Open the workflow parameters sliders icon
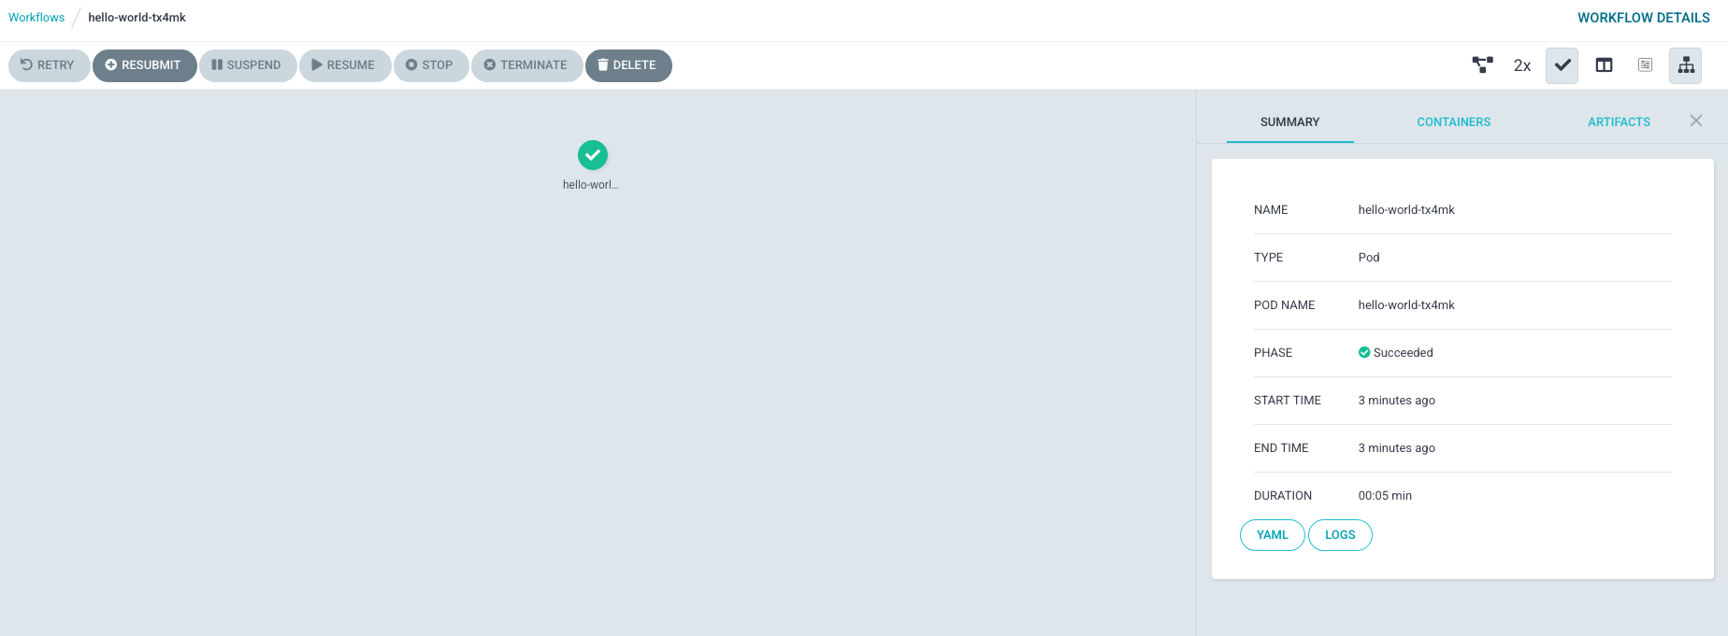Image resolution: width=1728 pixels, height=636 pixels. coord(1645,65)
